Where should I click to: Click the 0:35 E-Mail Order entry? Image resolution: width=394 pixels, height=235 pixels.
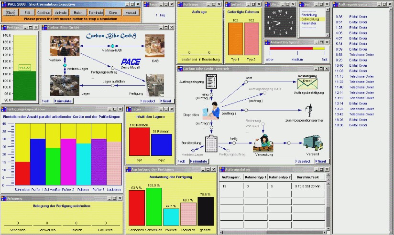point(351,17)
